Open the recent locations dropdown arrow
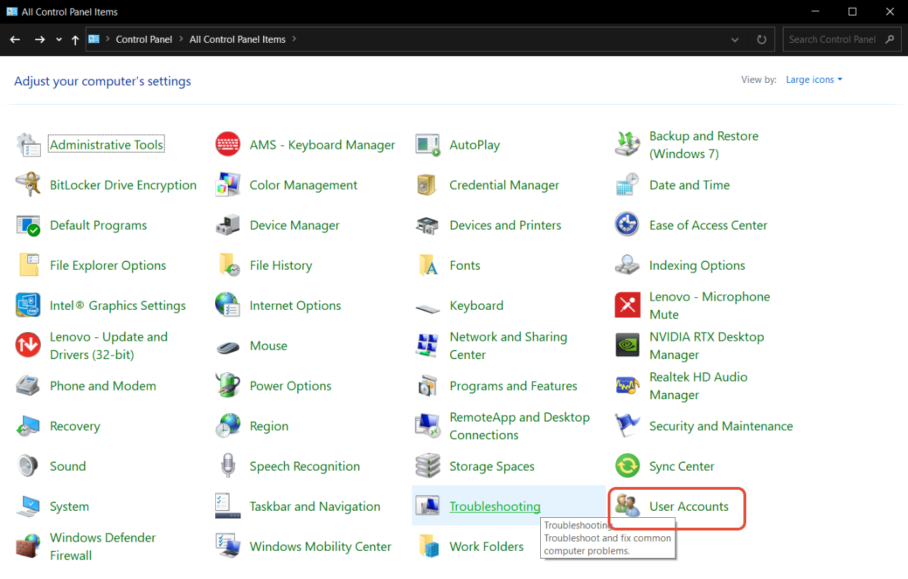This screenshot has height=579, width=908. click(x=58, y=39)
